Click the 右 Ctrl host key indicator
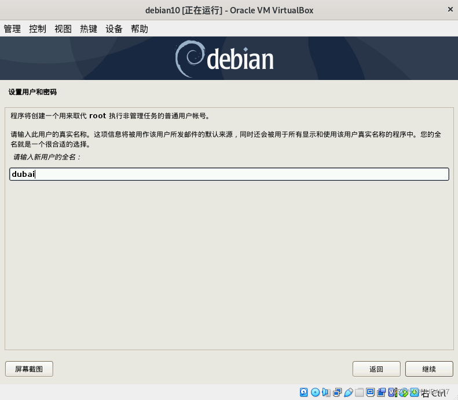Screen dimensions: 458x400 [434, 394]
